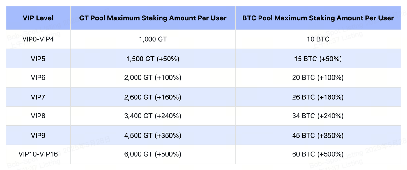The height and width of the screenshot is (170, 407).
Task: Select the VIP6 level cell
Action: tap(38, 78)
